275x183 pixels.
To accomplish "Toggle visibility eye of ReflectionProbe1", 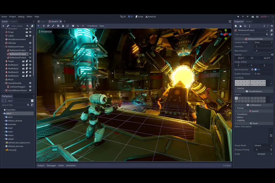I will [30, 50].
